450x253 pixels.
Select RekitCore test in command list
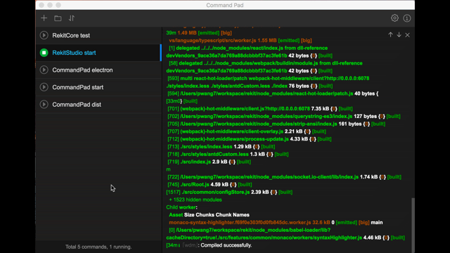click(98, 35)
